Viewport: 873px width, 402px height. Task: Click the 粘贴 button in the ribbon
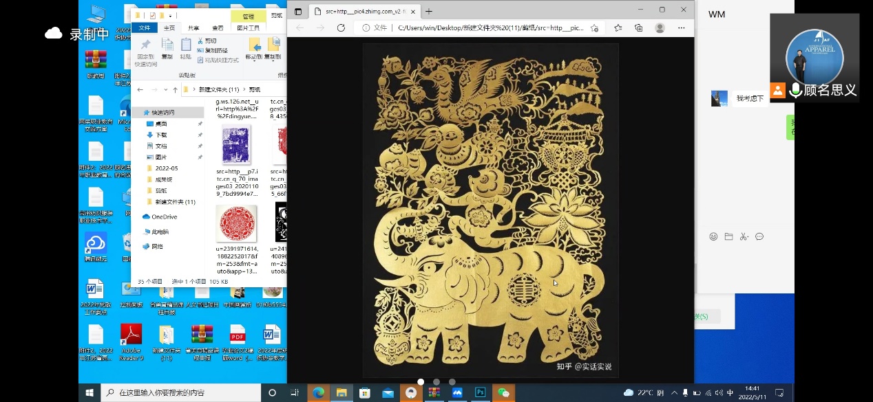[186, 49]
